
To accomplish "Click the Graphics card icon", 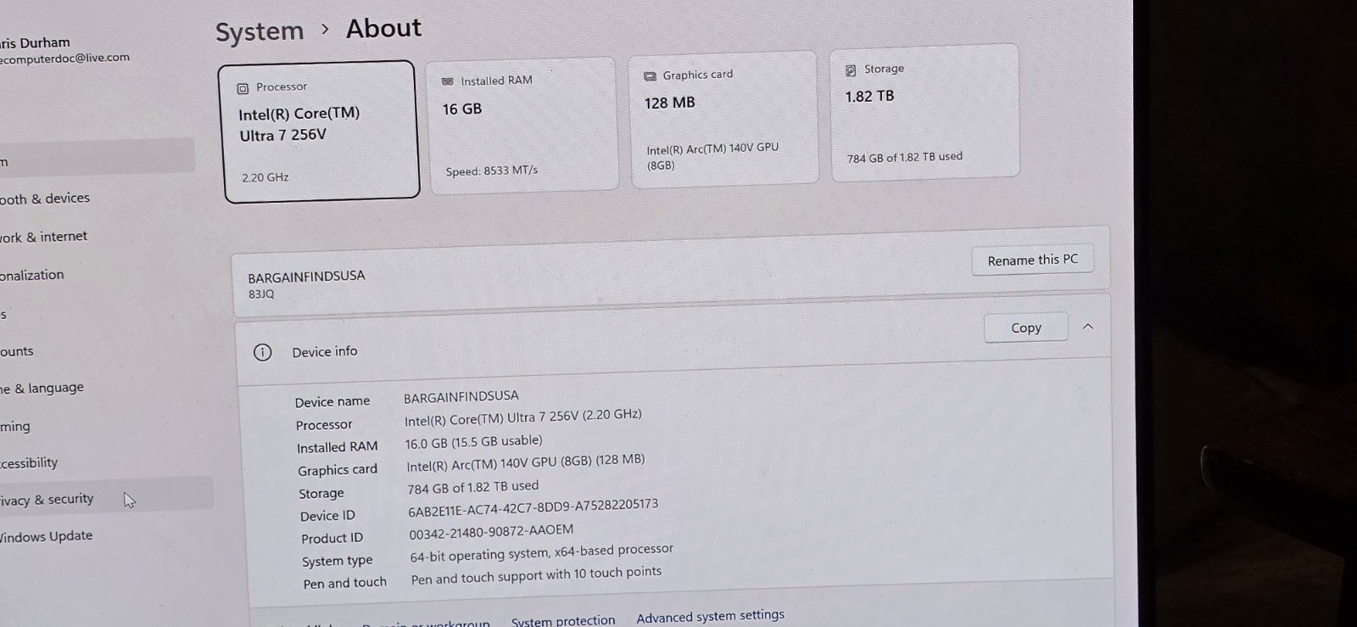I will click(650, 76).
